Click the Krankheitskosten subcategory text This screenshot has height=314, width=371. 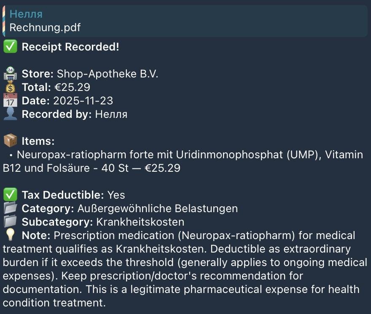[140, 222]
